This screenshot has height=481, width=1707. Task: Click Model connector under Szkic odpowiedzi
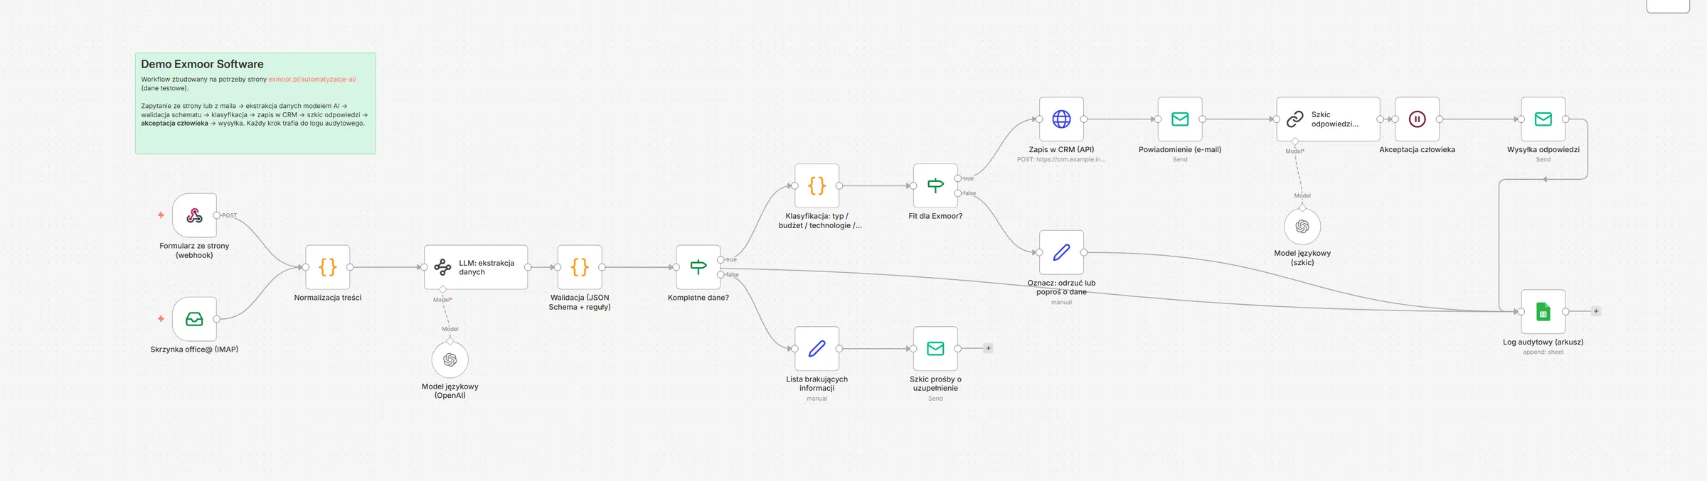pos(1295,141)
